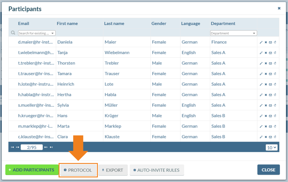The image size is (288, 182).
Task: Sort by Language column header
Action: 190,24
